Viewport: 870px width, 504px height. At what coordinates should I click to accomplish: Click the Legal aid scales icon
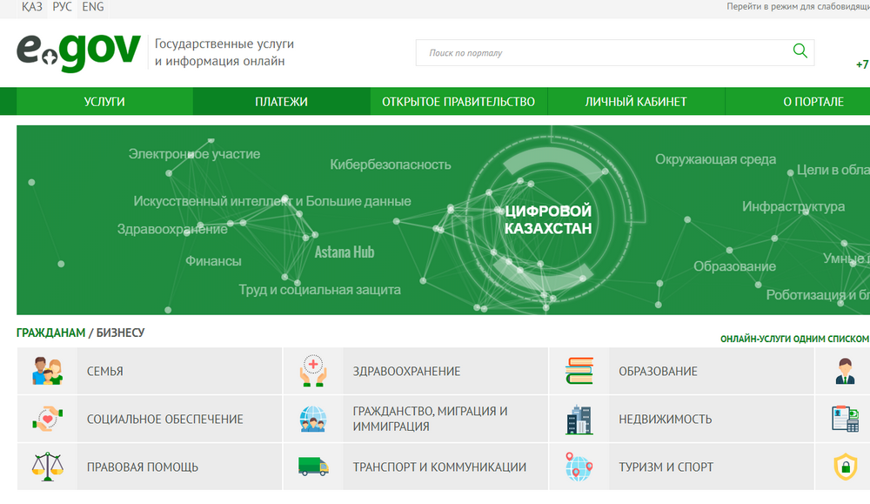coord(47,467)
